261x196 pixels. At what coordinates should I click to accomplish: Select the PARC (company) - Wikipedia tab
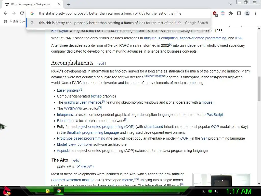tap(32, 4)
